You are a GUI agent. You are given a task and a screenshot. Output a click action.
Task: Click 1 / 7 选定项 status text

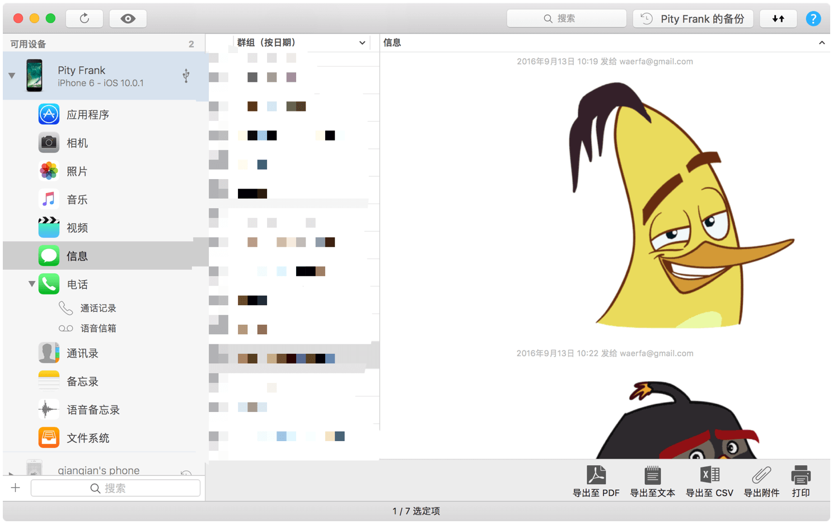(x=416, y=511)
